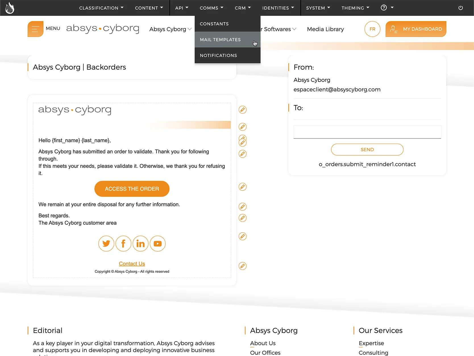Viewport: 474px width, 356px height.
Task: Expand the Softwares navigation dropdown
Action: (278, 29)
